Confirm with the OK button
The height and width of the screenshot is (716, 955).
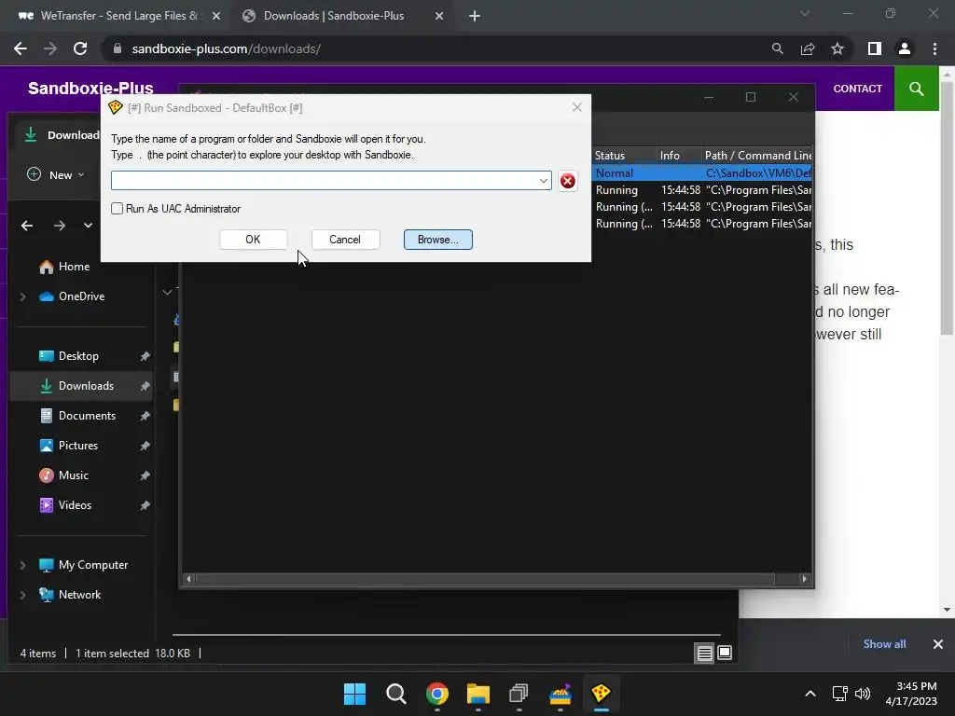click(253, 240)
